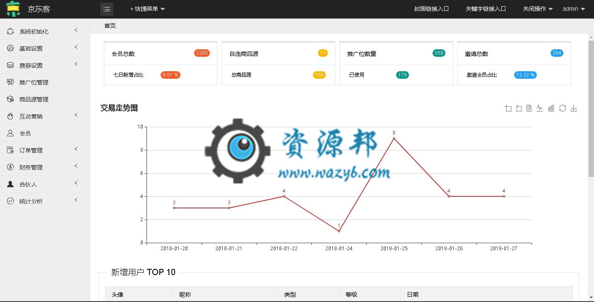The height and width of the screenshot is (302, 594).
Task: Click the 京东客 logo icon
Action: (x=13, y=9)
